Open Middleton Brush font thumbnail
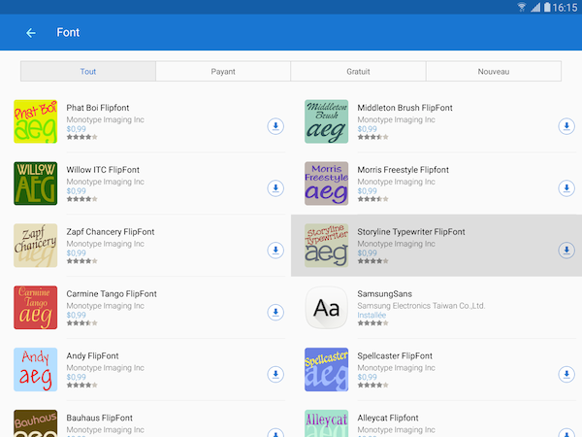 click(327, 121)
